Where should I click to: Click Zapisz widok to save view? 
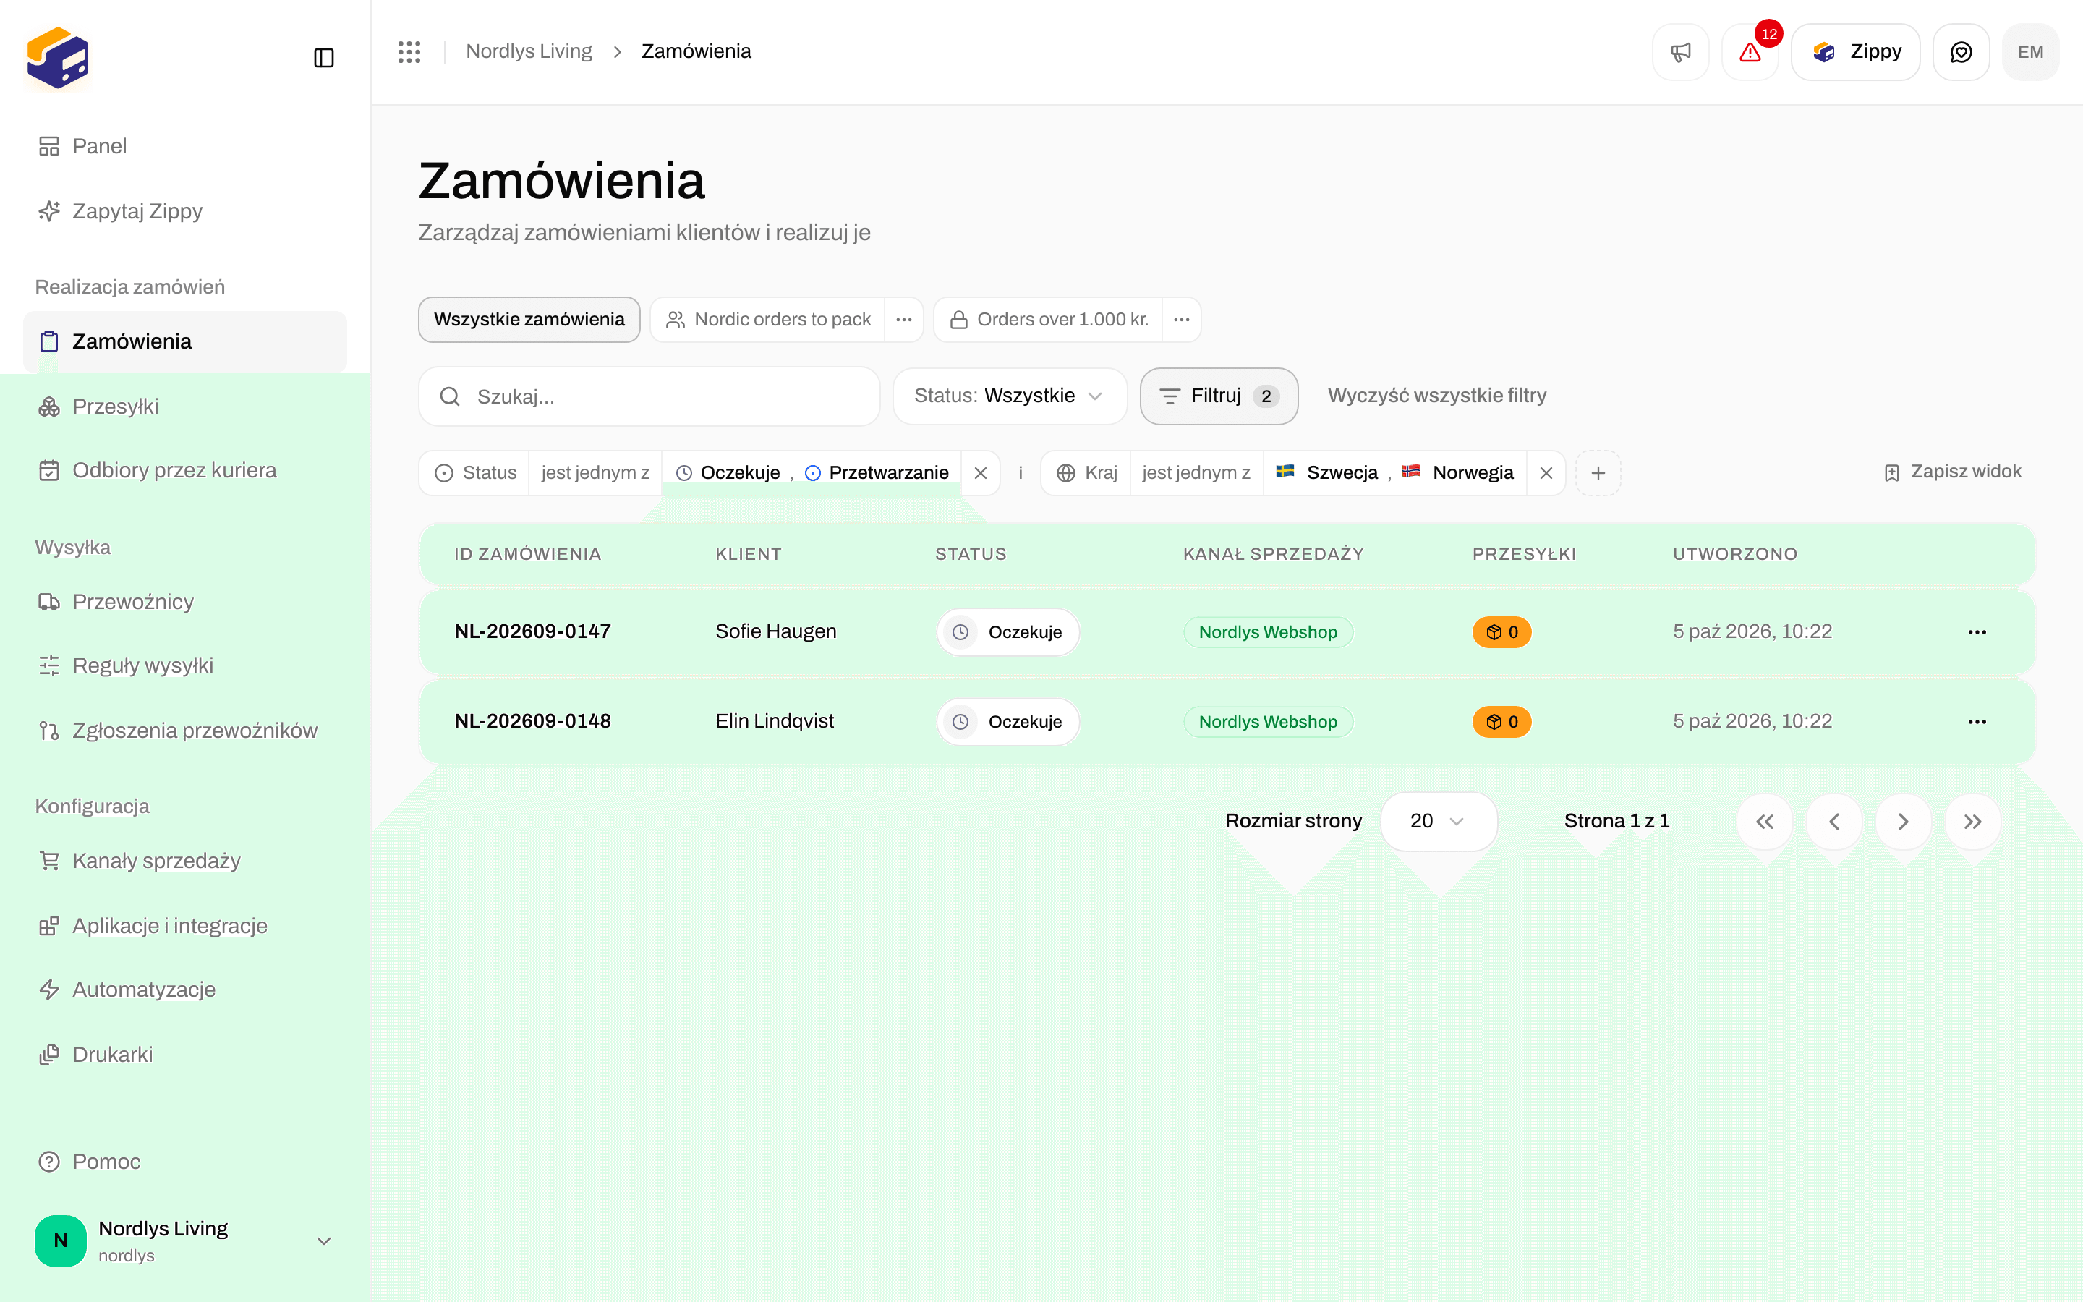tap(1952, 472)
